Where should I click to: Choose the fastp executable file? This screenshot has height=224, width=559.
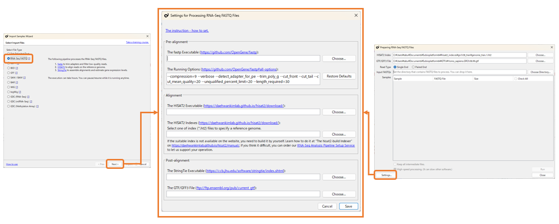(x=339, y=59)
